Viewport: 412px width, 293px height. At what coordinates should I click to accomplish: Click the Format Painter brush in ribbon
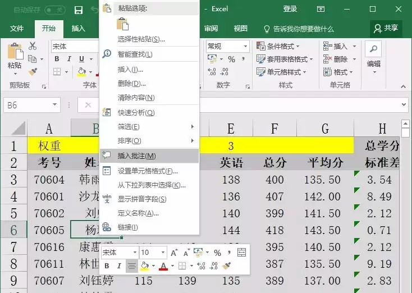[x=33, y=72]
